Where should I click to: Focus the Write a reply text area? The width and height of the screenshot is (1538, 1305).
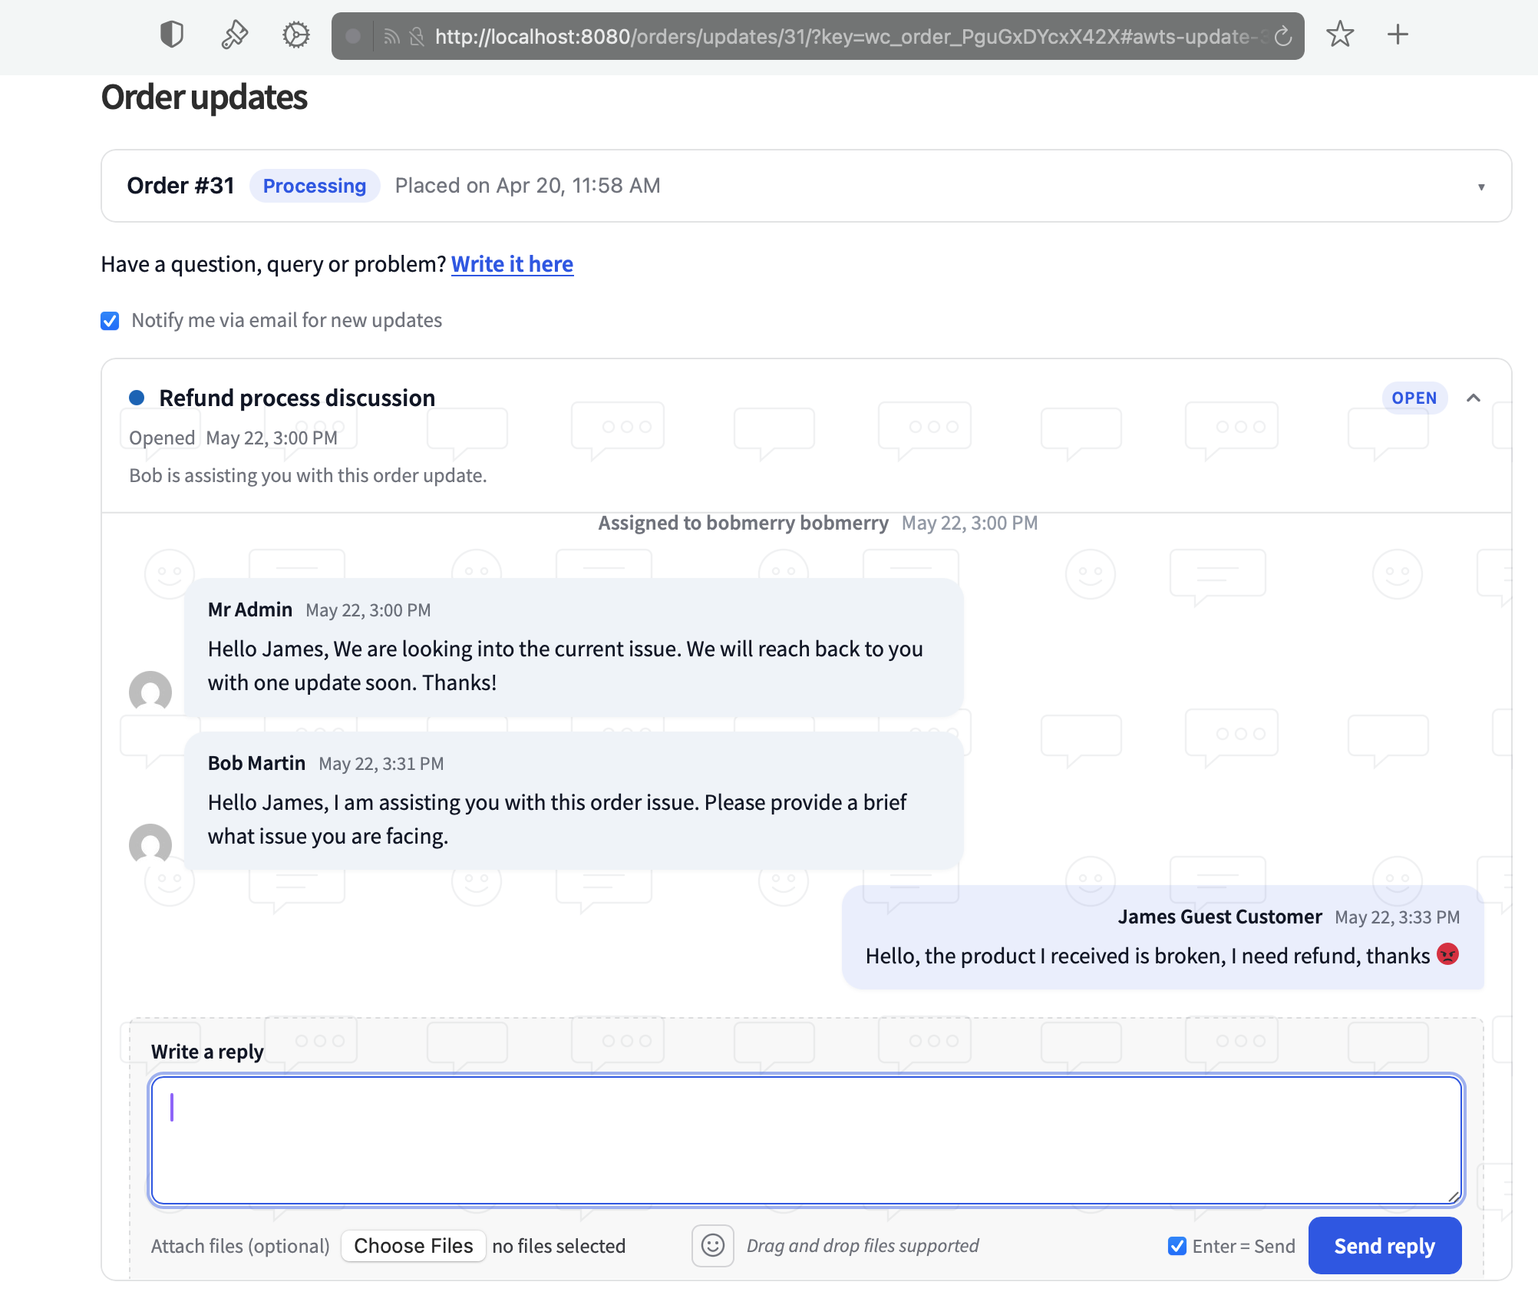[806, 1140]
